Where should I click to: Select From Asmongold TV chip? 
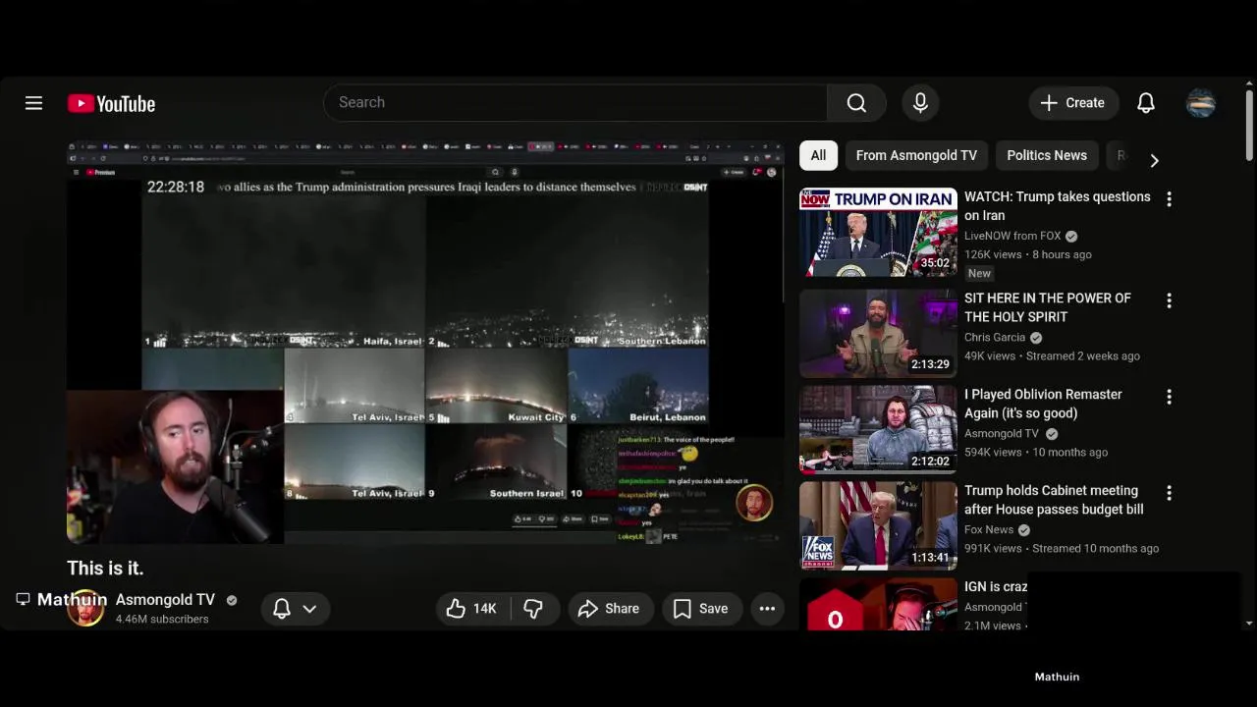916,155
